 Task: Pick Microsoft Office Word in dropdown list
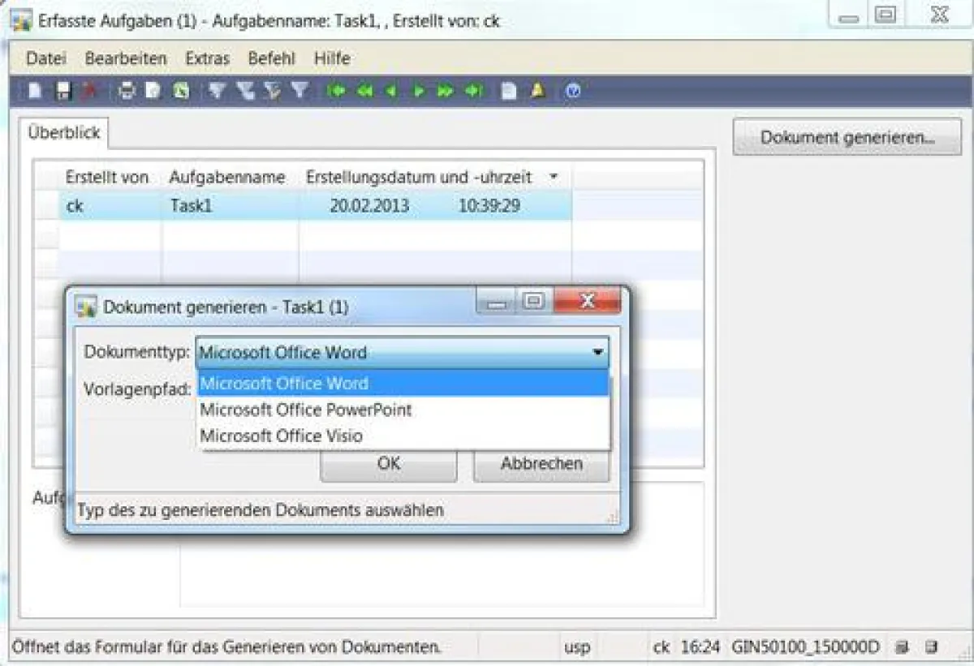coord(284,383)
